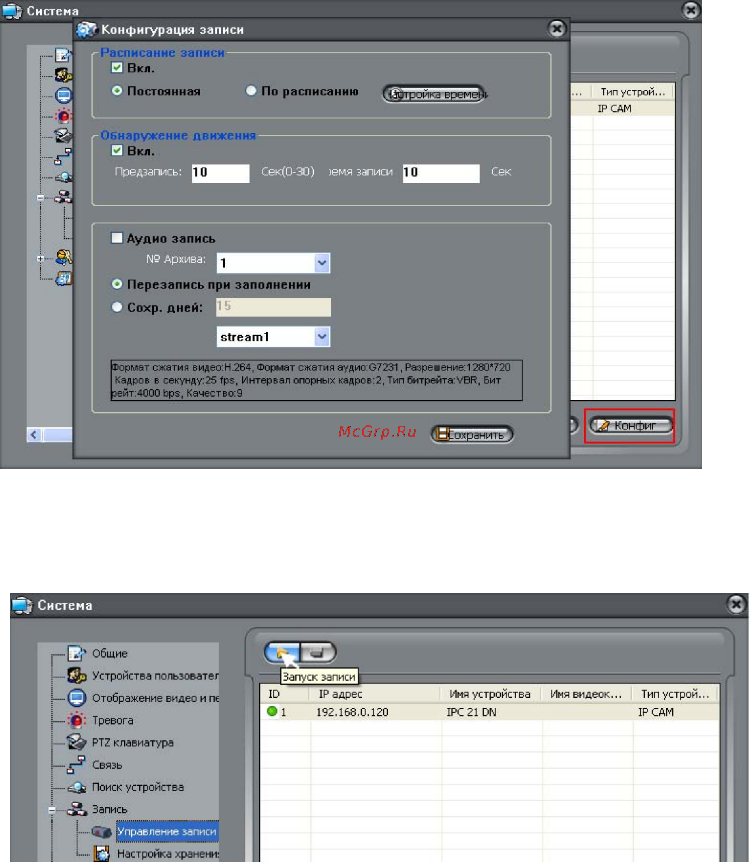Collapse tree node in top Система window
750x862 pixels.
click(x=40, y=197)
